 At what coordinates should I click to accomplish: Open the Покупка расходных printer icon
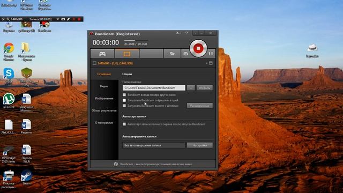[x=9, y=179]
